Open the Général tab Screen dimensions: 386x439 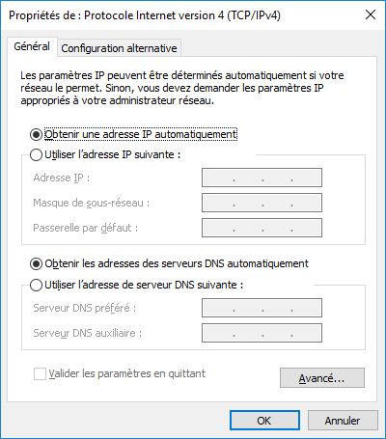[32, 46]
